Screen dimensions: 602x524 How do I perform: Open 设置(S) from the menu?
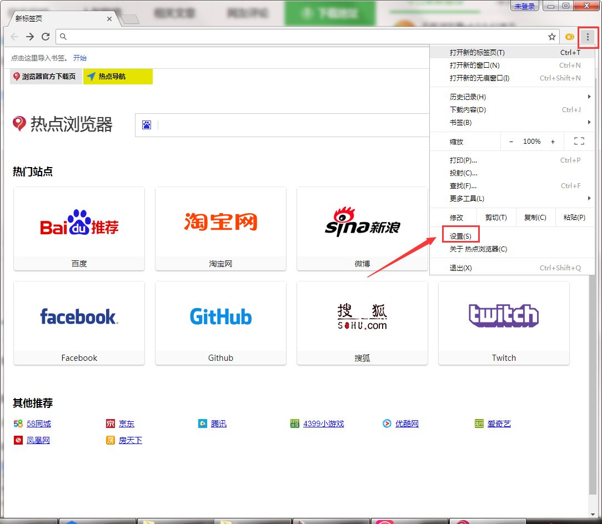460,236
